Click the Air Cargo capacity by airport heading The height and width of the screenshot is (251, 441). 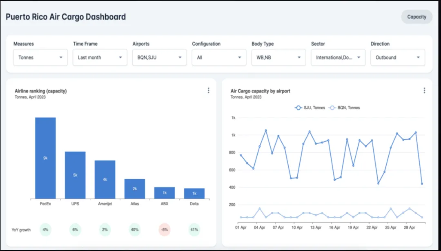coord(261,91)
